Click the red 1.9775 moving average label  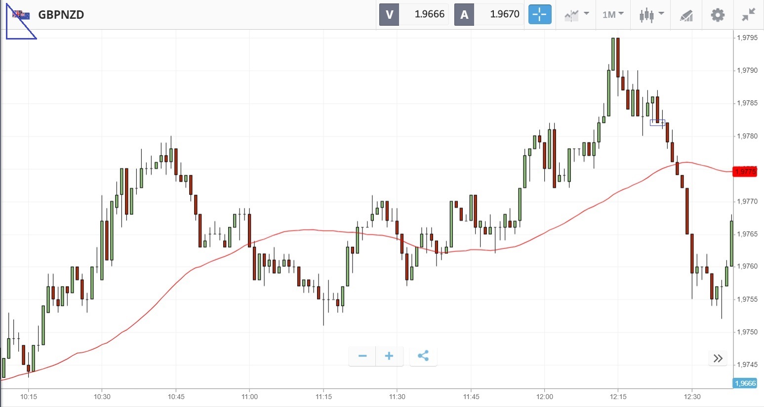click(745, 171)
